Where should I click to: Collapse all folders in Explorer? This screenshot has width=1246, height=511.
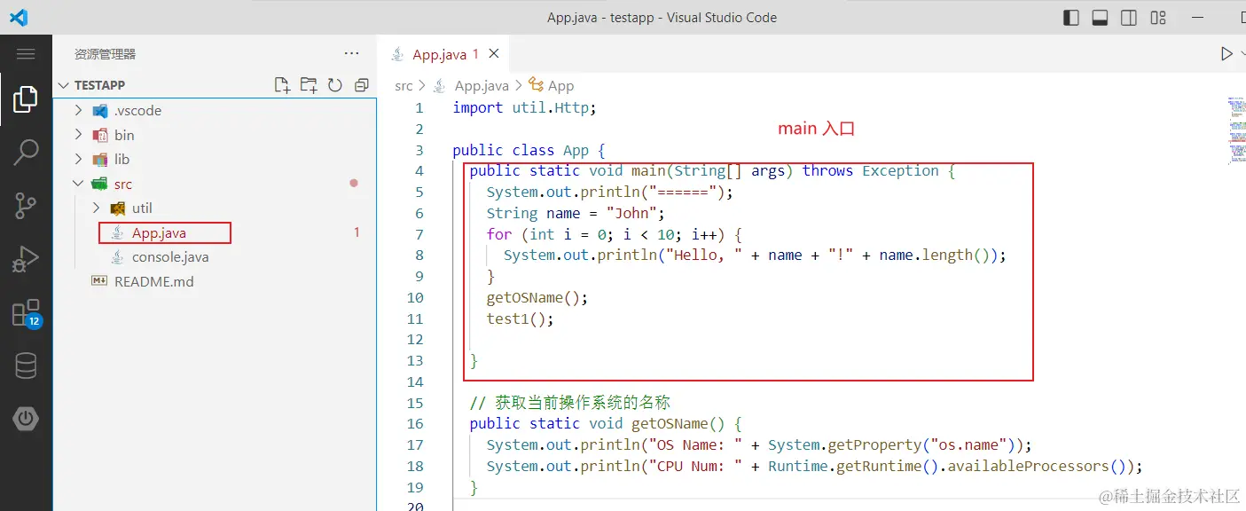click(x=361, y=84)
